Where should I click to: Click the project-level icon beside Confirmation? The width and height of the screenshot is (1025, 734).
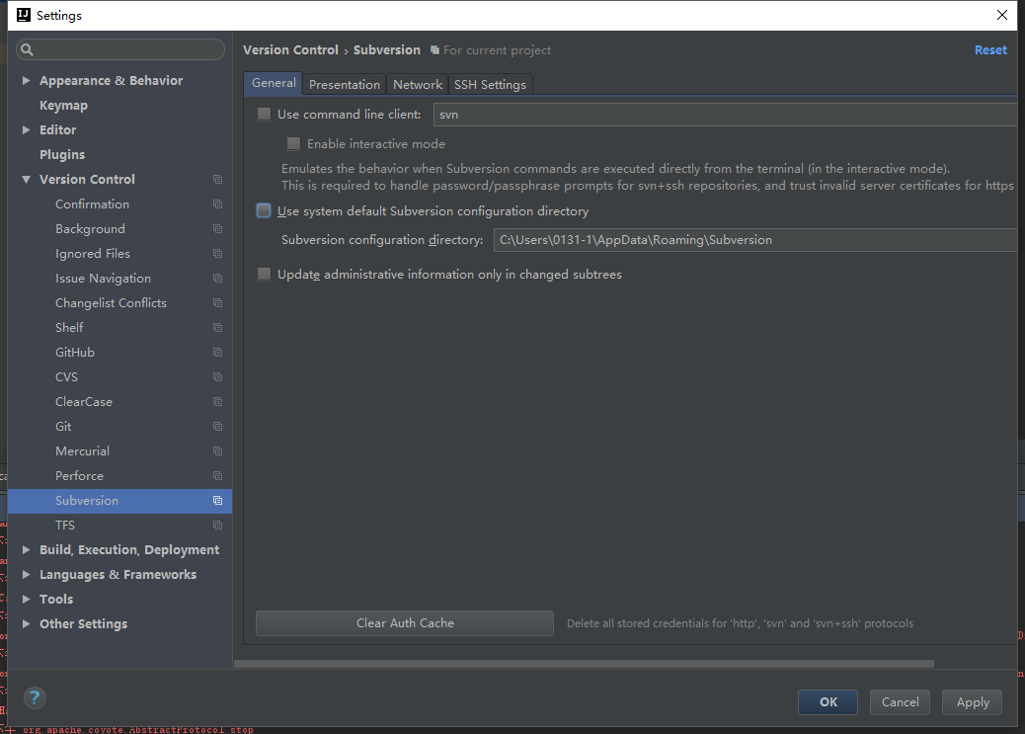coord(217,204)
